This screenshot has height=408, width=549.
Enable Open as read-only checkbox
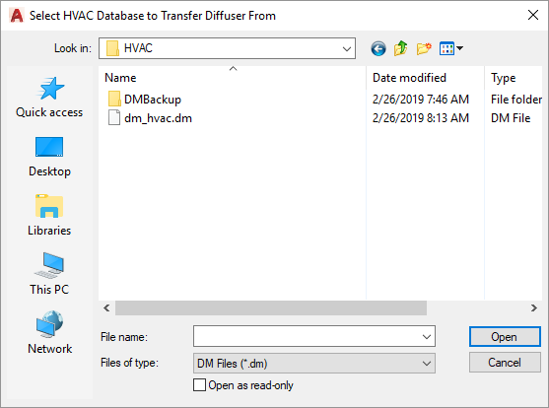pyautogui.click(x=199, y=385)
